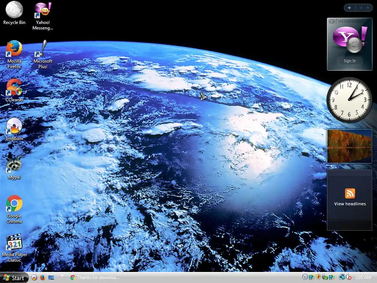The width and height of the screenshot is (377, 283).
Task: Select the Microsoft Plus! desktop shortcut
Action: pos(43,55)
